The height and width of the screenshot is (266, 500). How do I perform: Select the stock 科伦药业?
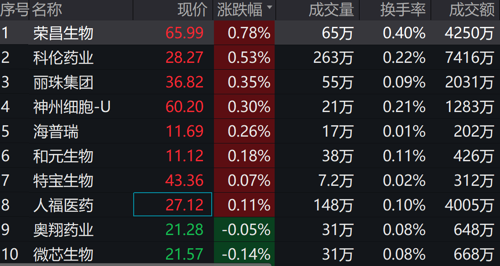tap(63, 57)
